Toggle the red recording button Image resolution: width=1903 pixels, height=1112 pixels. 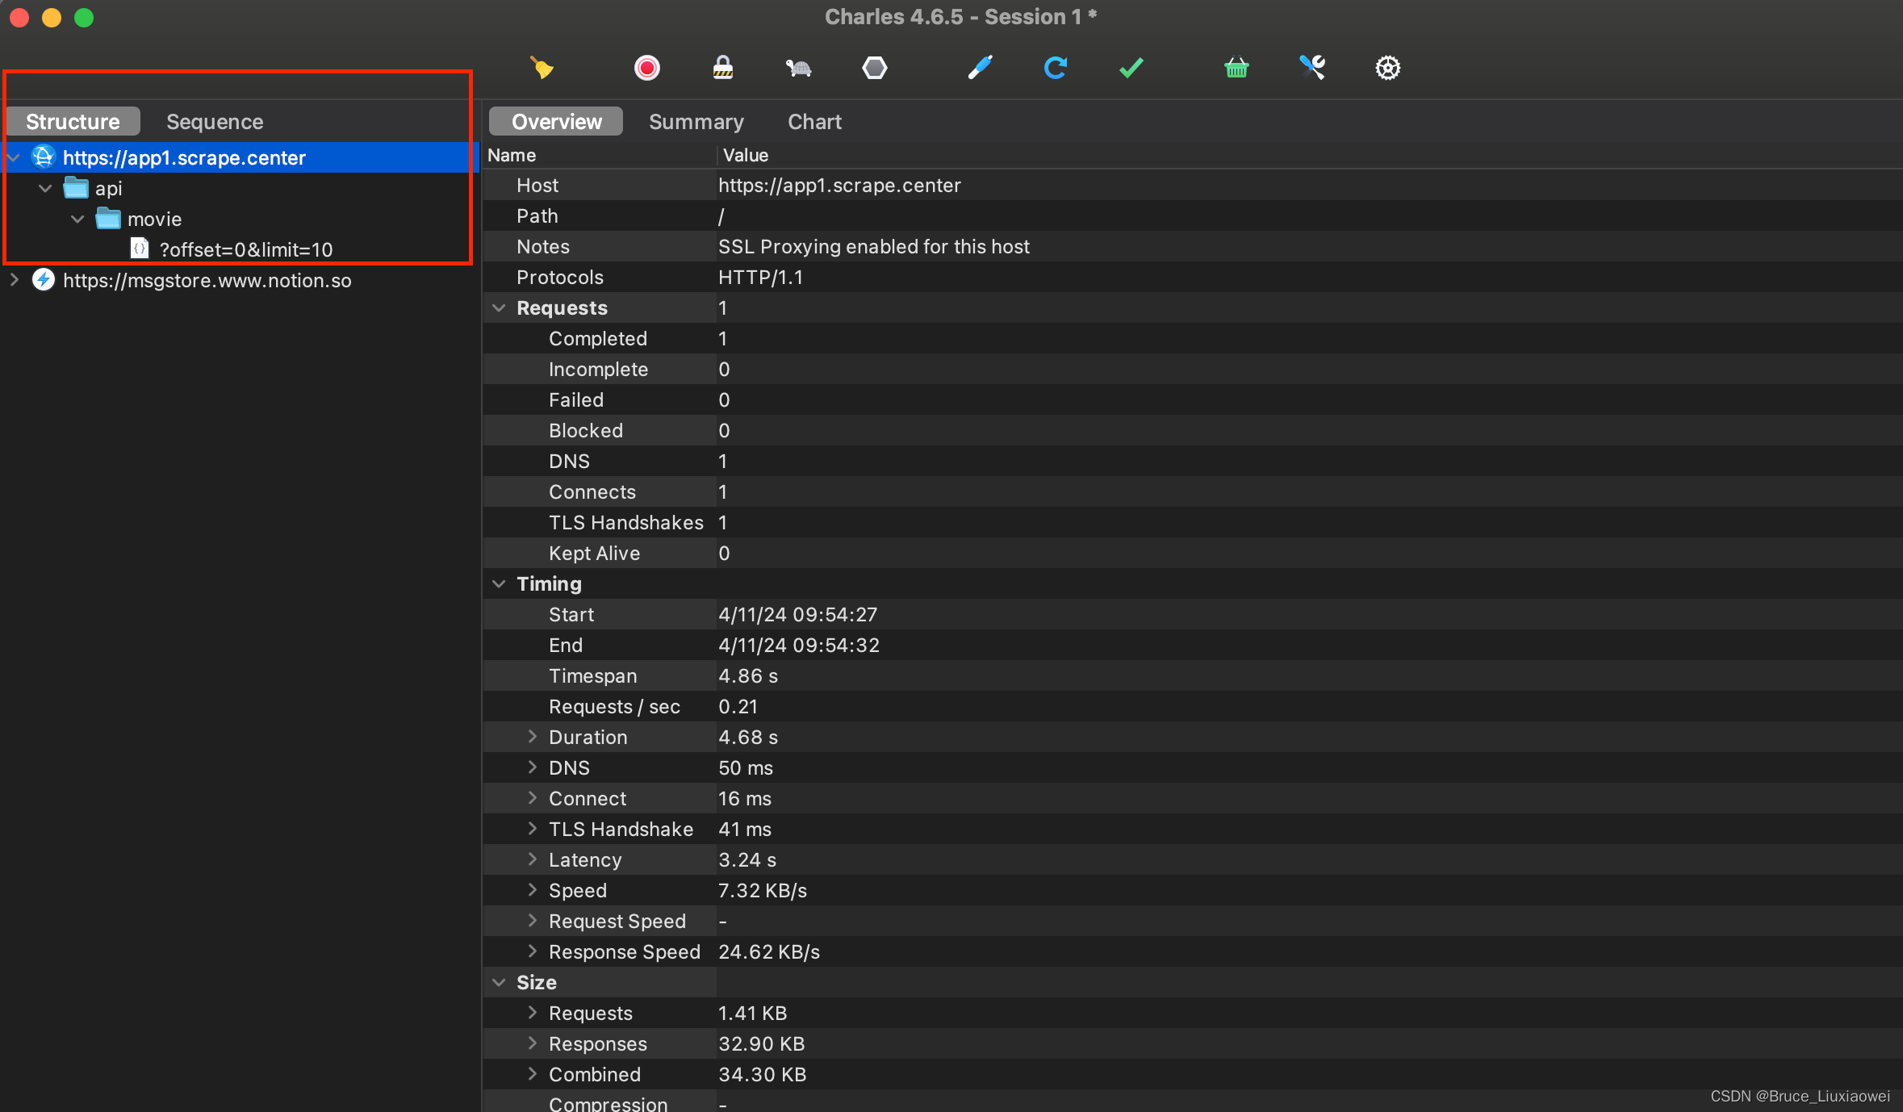click(646, 68)
